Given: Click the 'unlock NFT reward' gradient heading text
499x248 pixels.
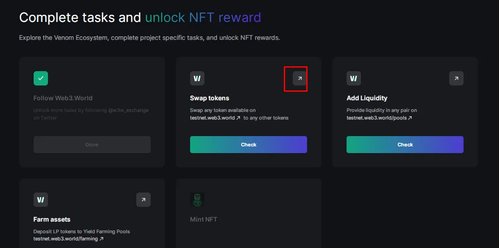Looking at the screenshot, I should tap(203, 17).
